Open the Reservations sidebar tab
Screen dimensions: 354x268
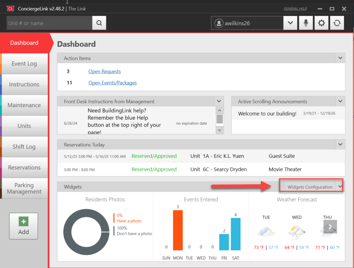pyautogui.click(x=24, y=168)
